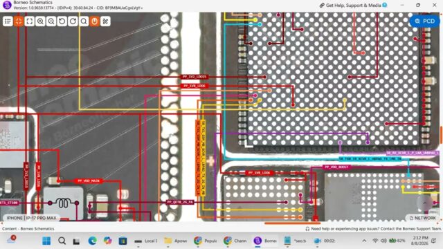Open the component list panel icon
The height and width of the screenshot is (249, 443).
[8, 21]
